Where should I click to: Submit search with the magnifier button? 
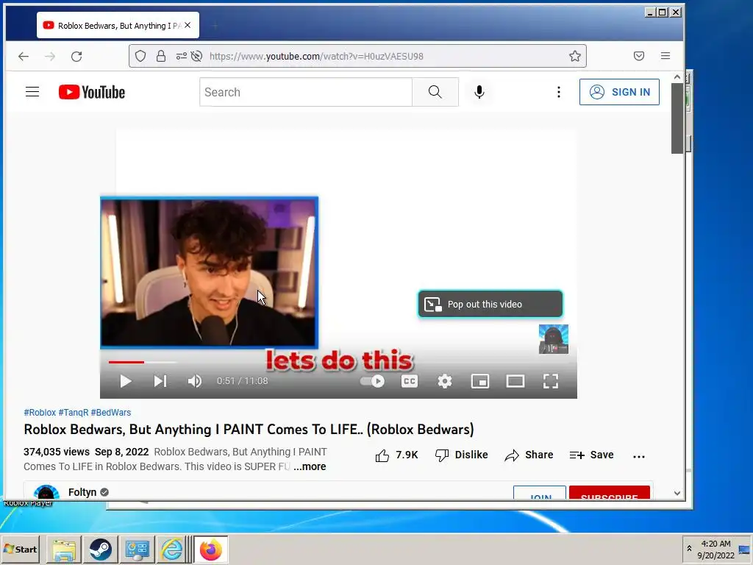(x=435, y=92)
